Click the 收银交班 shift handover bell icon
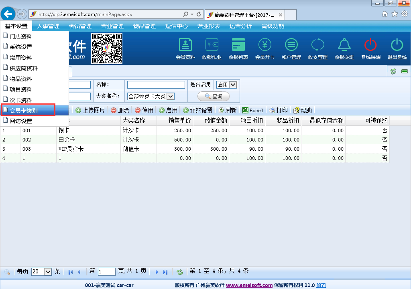 344,49
